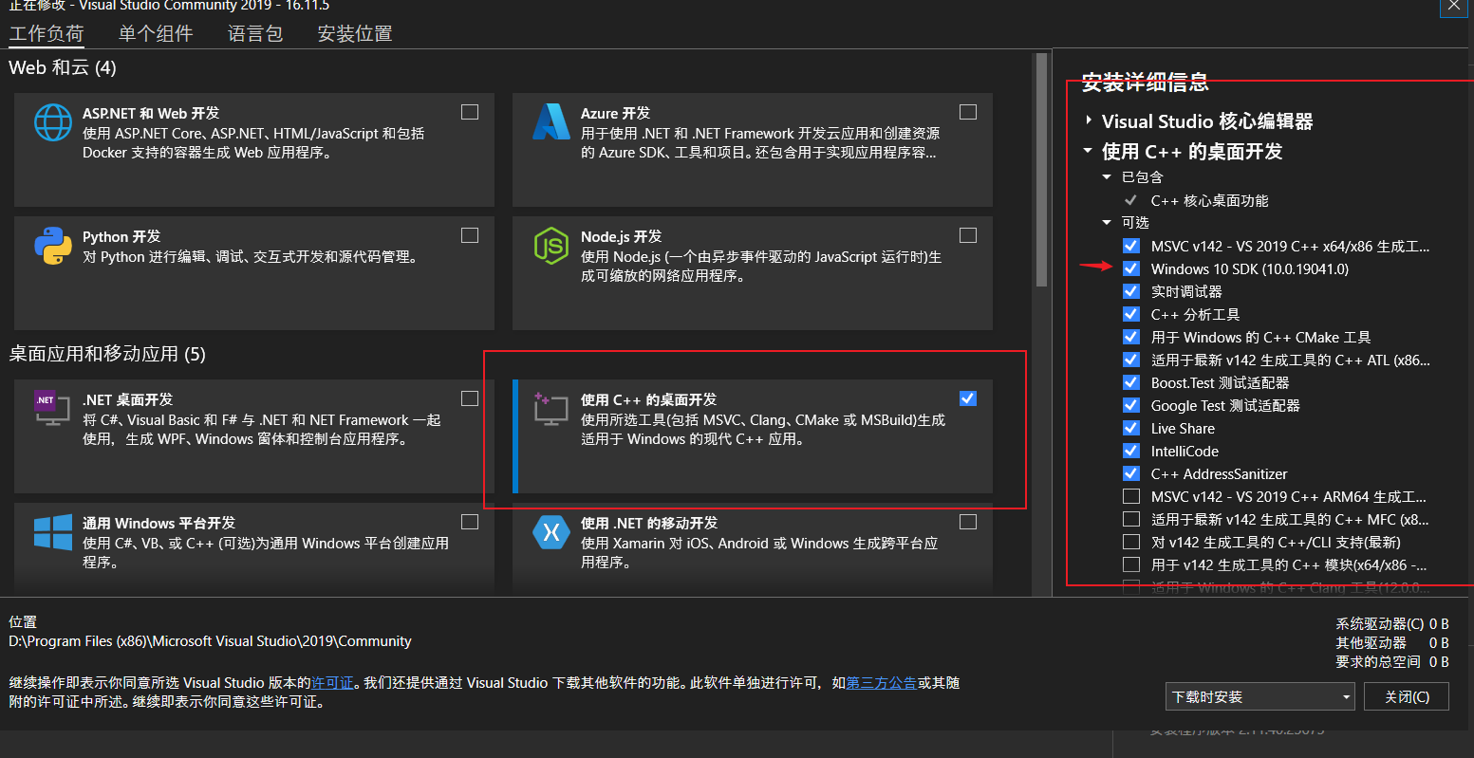Image resolution: width=1474 pixels, height=758 pixels.
Task: Click the installation path text
Action: [x=210, y=641]
